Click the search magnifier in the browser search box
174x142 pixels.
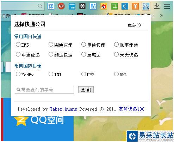click(x=40, y=6)
